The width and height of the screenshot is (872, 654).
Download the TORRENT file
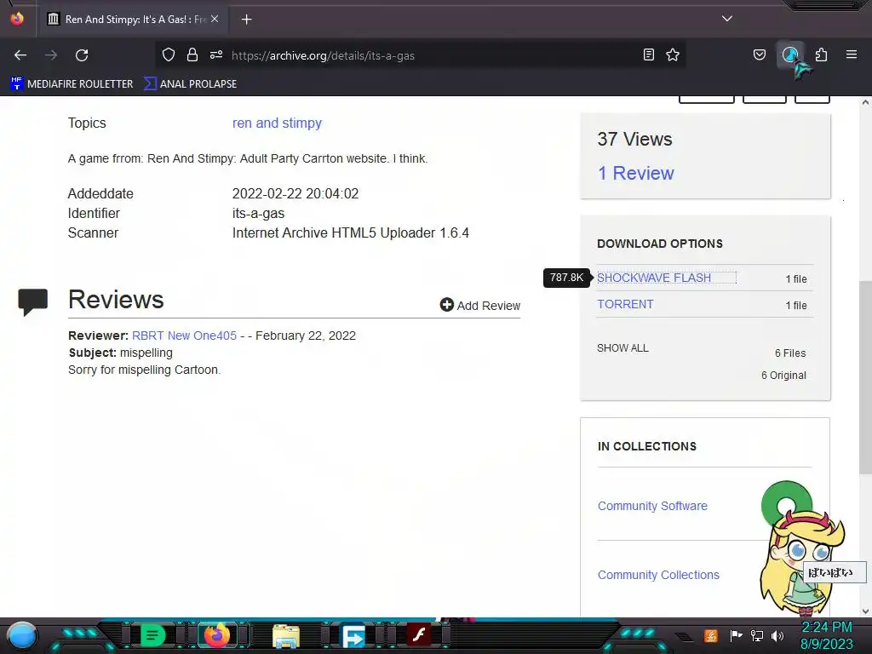(x=625, y=304)
